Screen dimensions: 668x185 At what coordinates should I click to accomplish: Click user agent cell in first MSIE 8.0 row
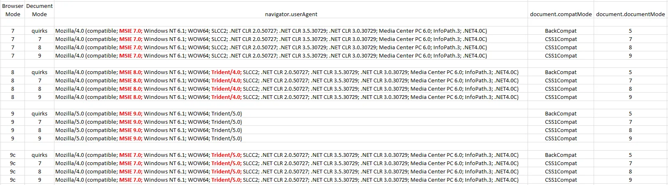click(x=291, y=72)
